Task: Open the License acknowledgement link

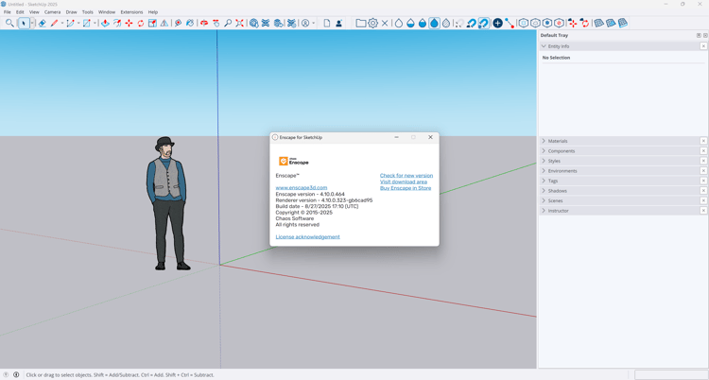Action: coord(307,237)
